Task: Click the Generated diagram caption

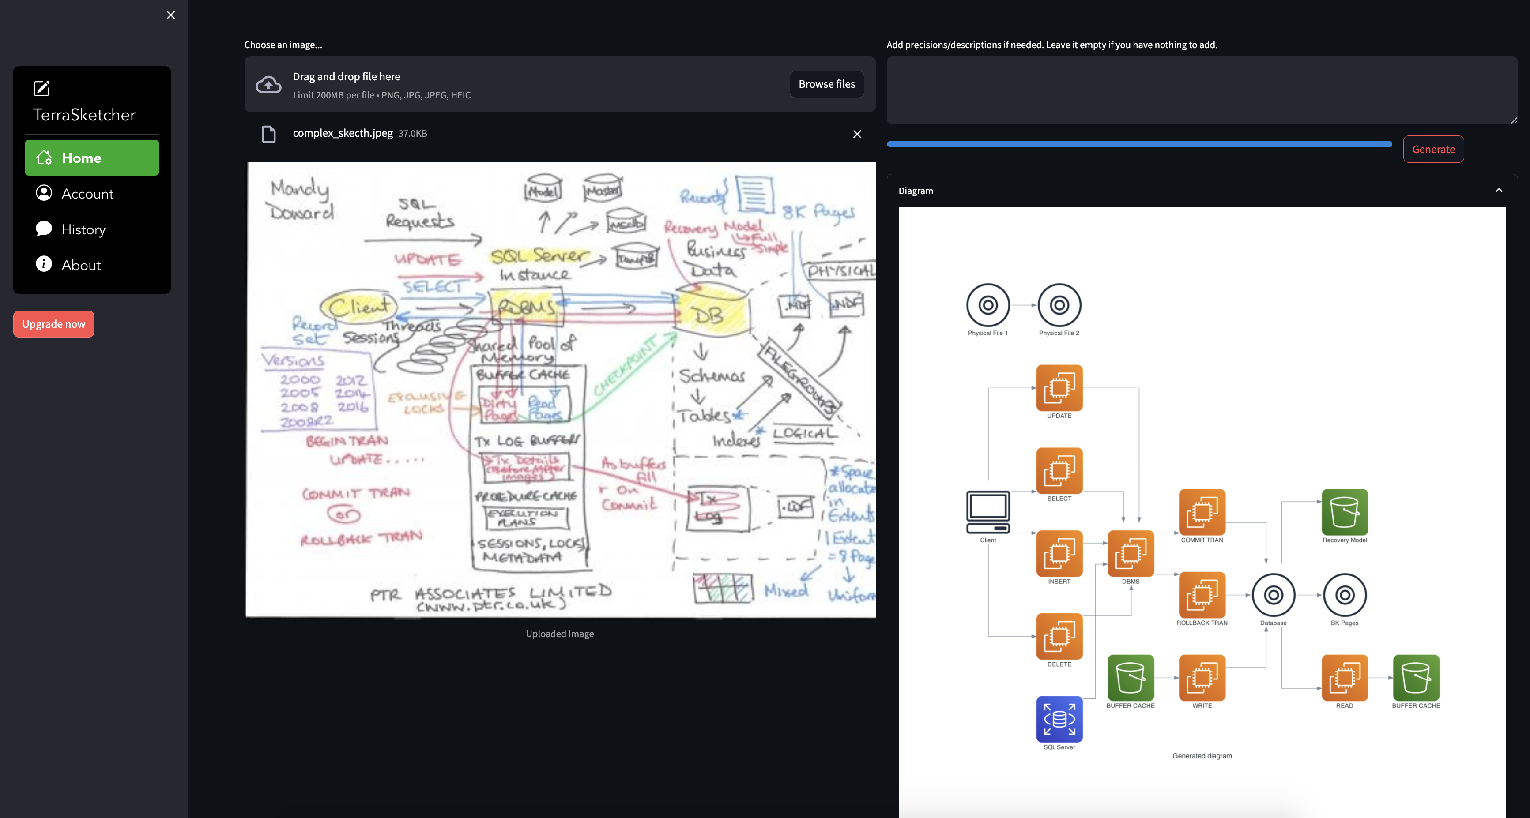Action: (x=1202, y=756)
